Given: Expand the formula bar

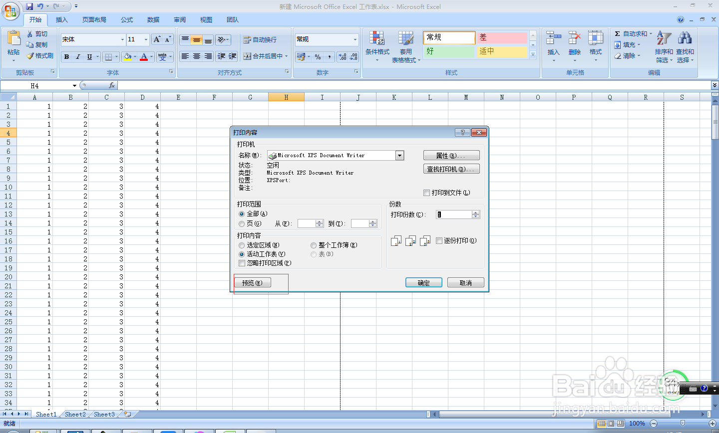Looking at the screenshot, I should (x=715, y=85).
